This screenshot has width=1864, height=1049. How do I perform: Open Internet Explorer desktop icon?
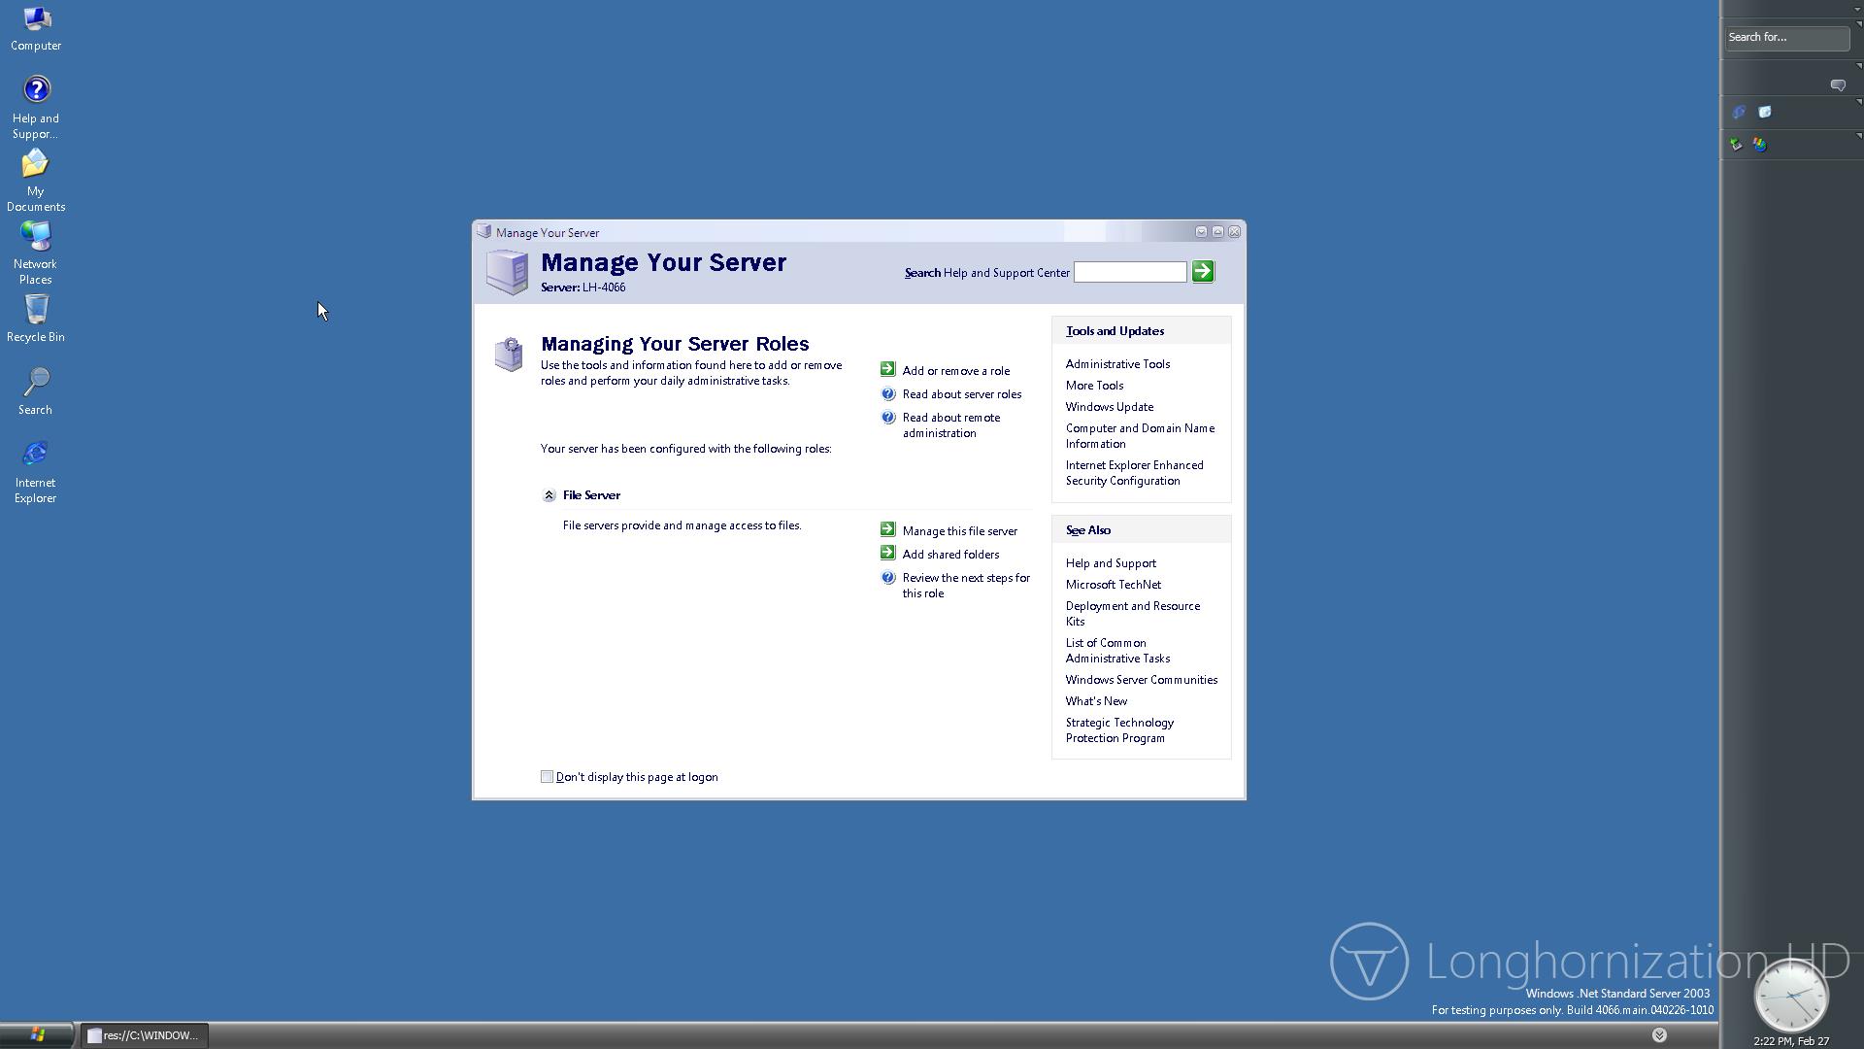click(x=35, y=456)
